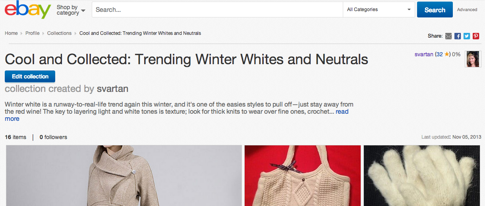
Task: Click the eBay logo
Action: 28,10
